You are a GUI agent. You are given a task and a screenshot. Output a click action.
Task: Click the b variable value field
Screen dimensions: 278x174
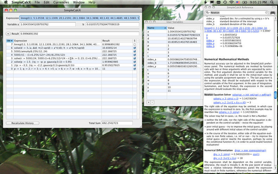(x=112, y=24)
